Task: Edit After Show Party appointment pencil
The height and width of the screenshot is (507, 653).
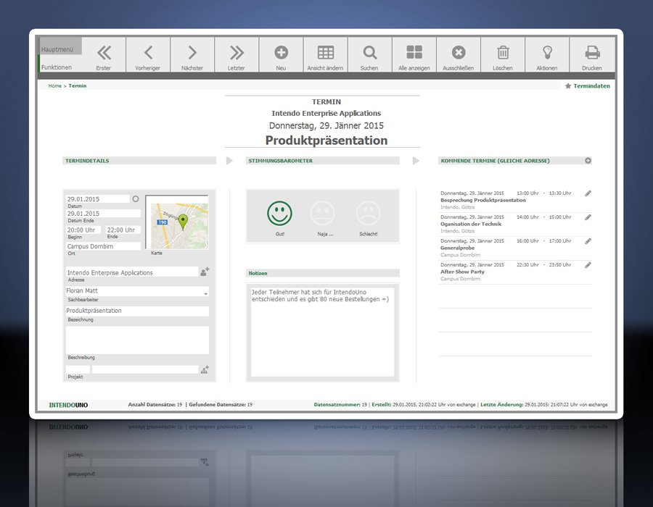Action: 588,265
